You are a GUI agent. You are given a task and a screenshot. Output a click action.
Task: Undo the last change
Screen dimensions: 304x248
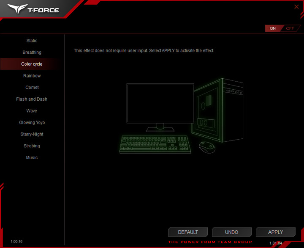232,232
